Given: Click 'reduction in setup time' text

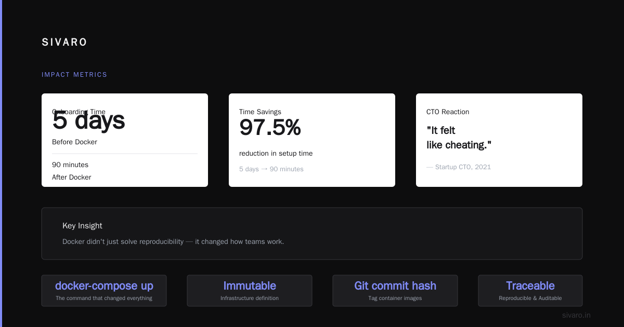Looking at the screenshot, I should pos(276,153).
